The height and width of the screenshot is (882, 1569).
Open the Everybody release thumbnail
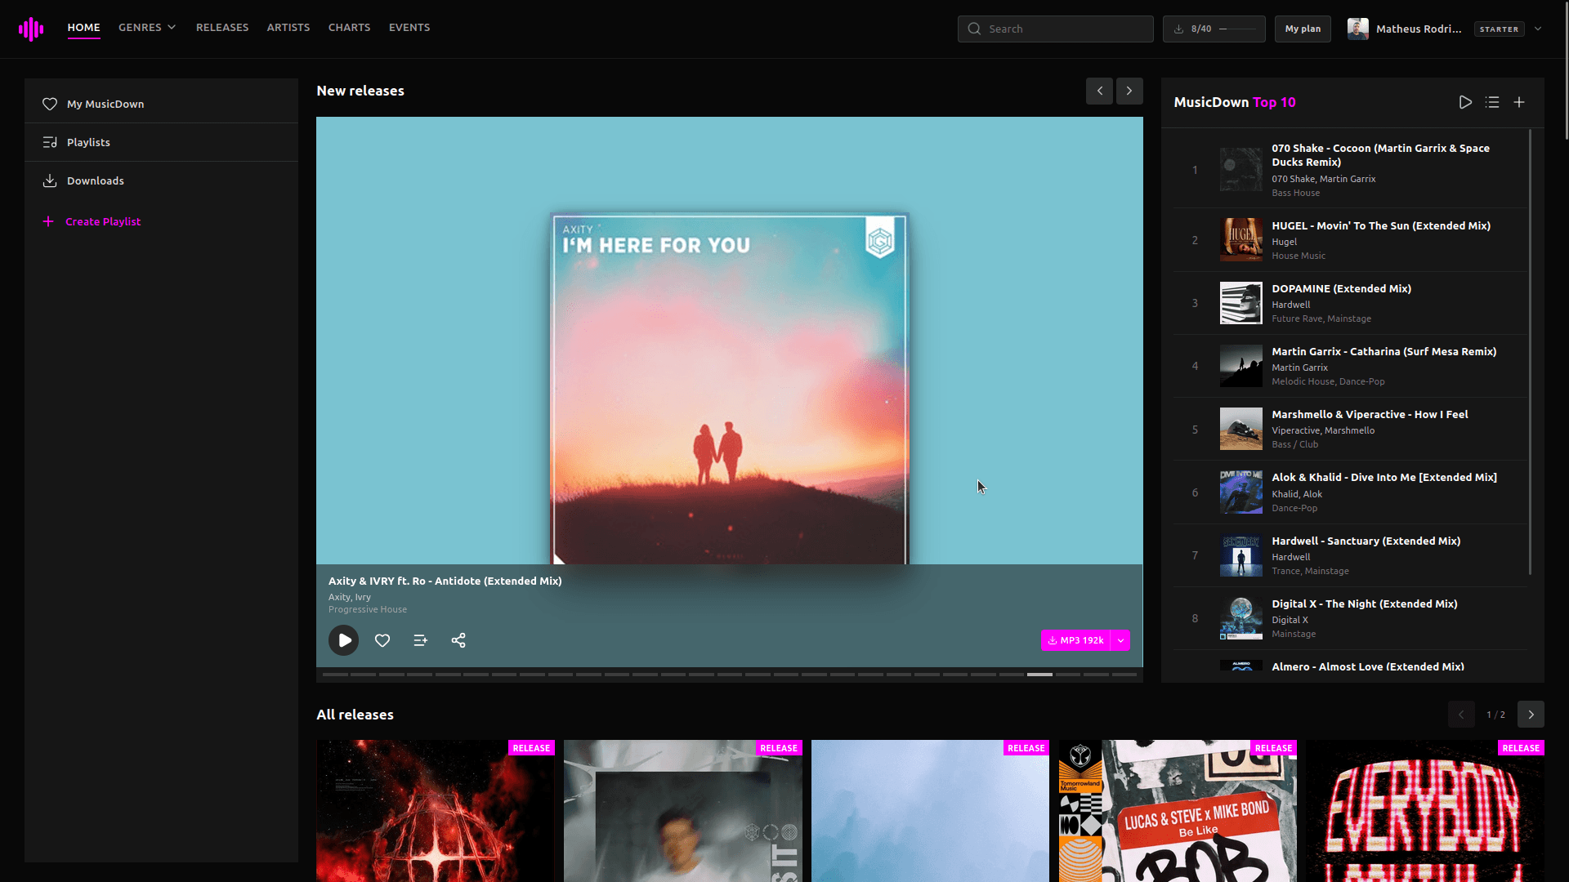1425,811
